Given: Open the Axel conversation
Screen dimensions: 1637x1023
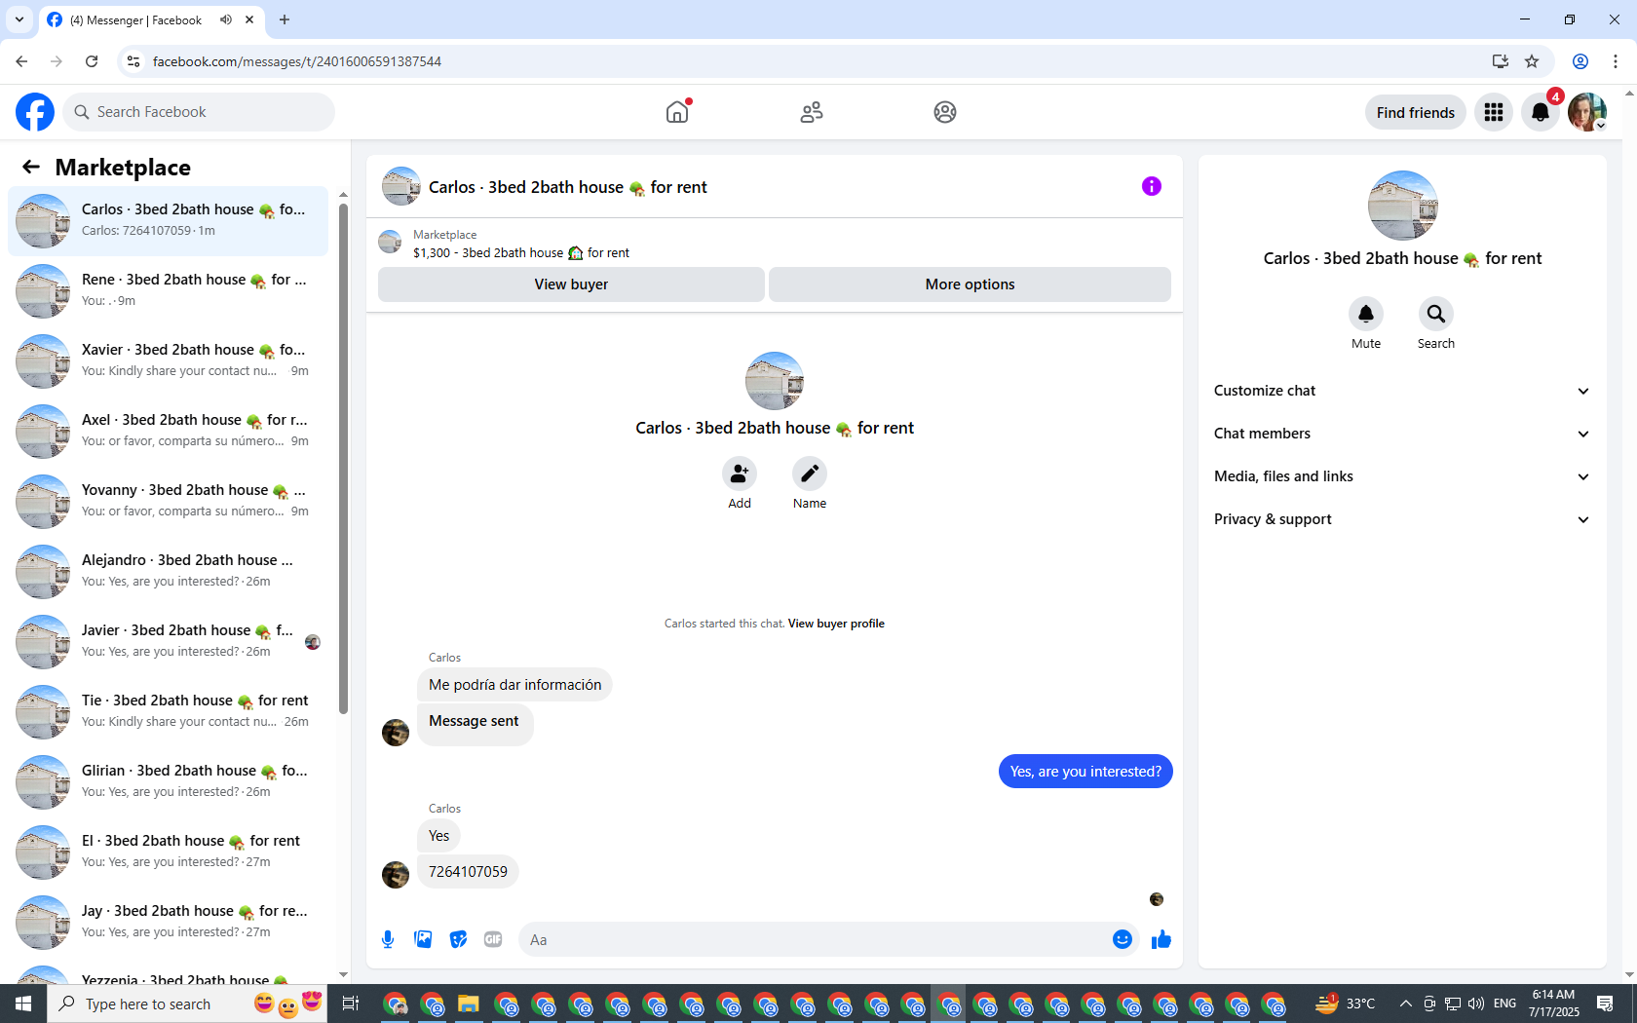Looking at the screenshot, I should click(168, 432).
